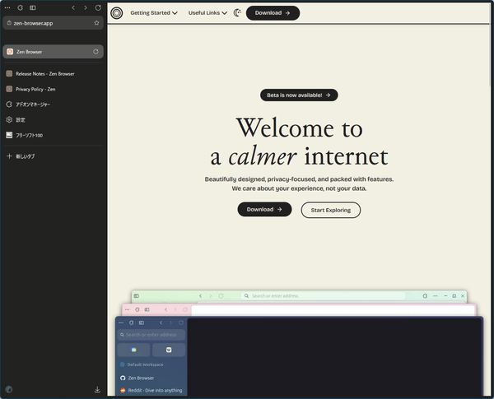494x399 pixels.
Task: Click the puzzle icon of addon manager tab
Action: [x=9, y=104]
